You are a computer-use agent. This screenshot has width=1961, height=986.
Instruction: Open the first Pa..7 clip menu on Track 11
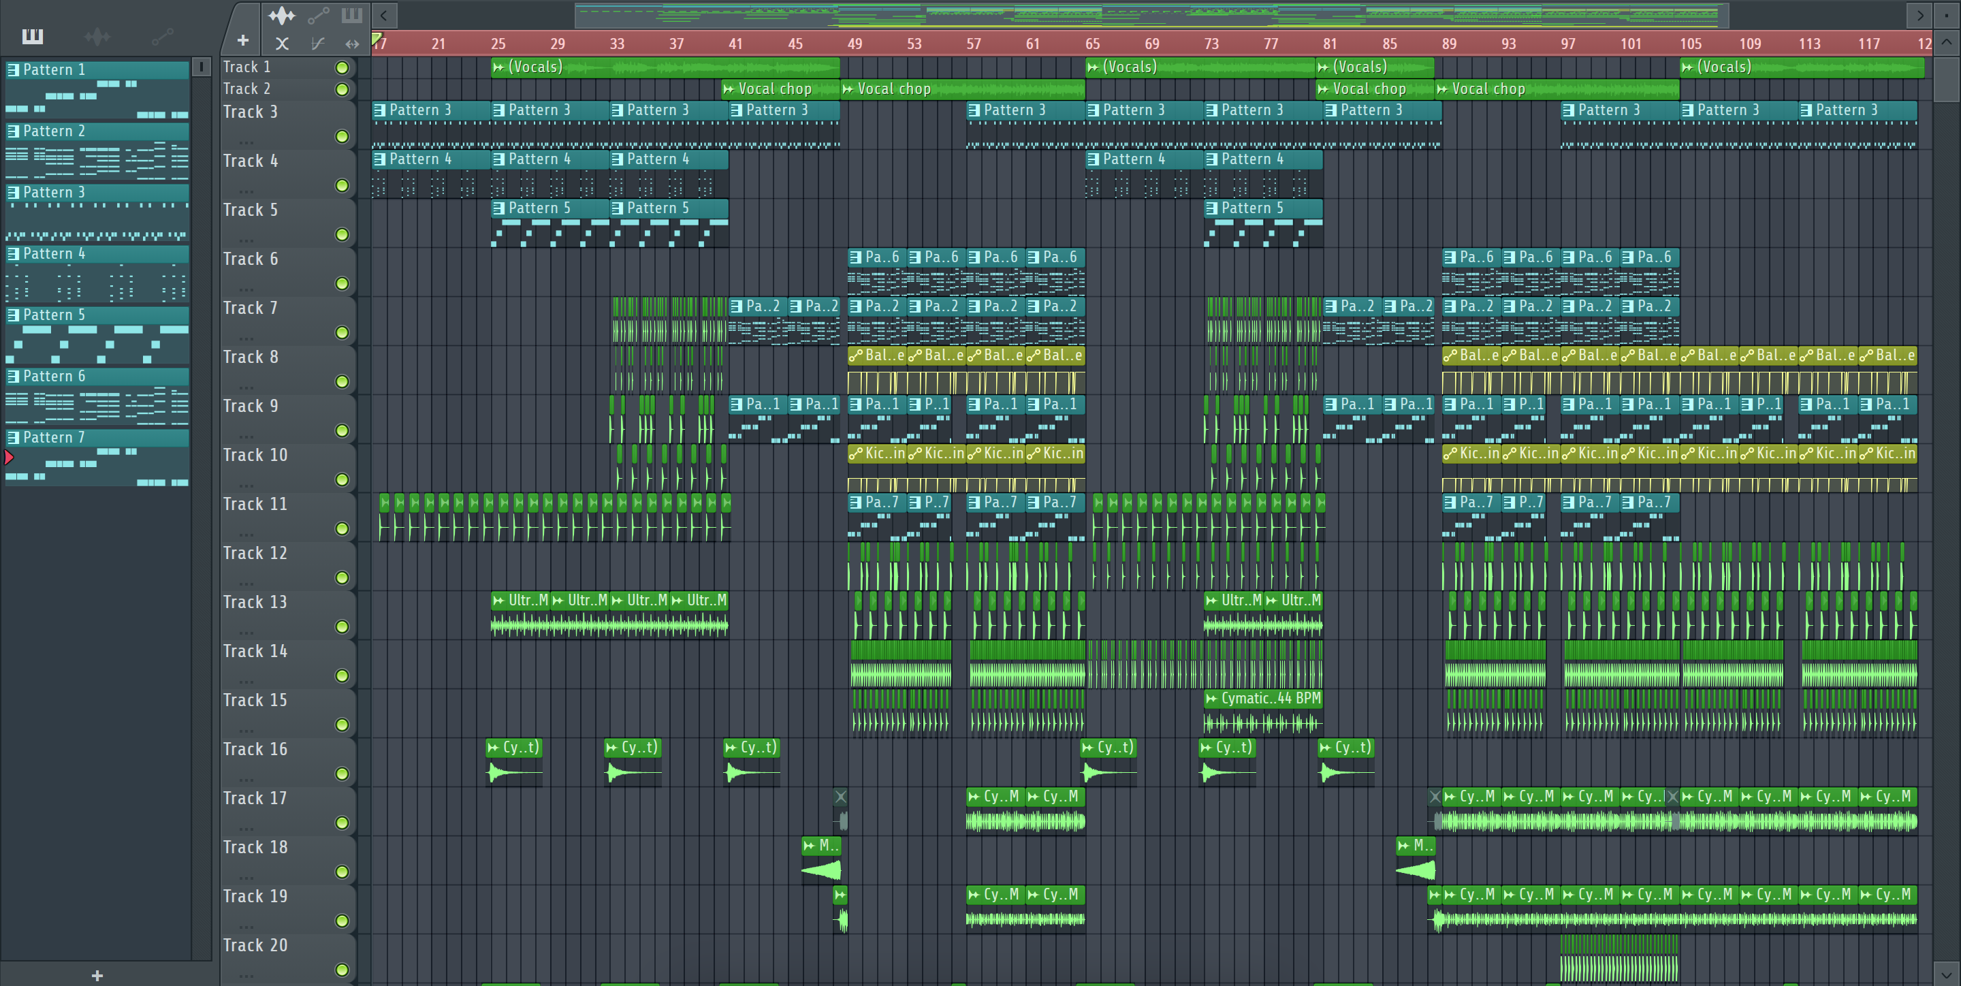coord(856,502)
